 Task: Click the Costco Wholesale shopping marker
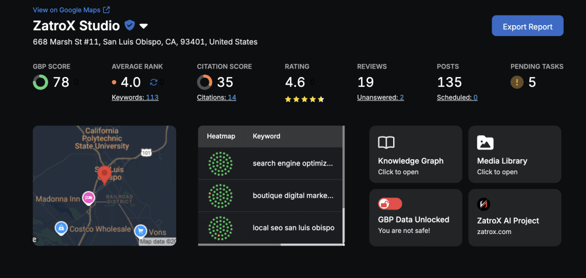click(x=61, y=228)
